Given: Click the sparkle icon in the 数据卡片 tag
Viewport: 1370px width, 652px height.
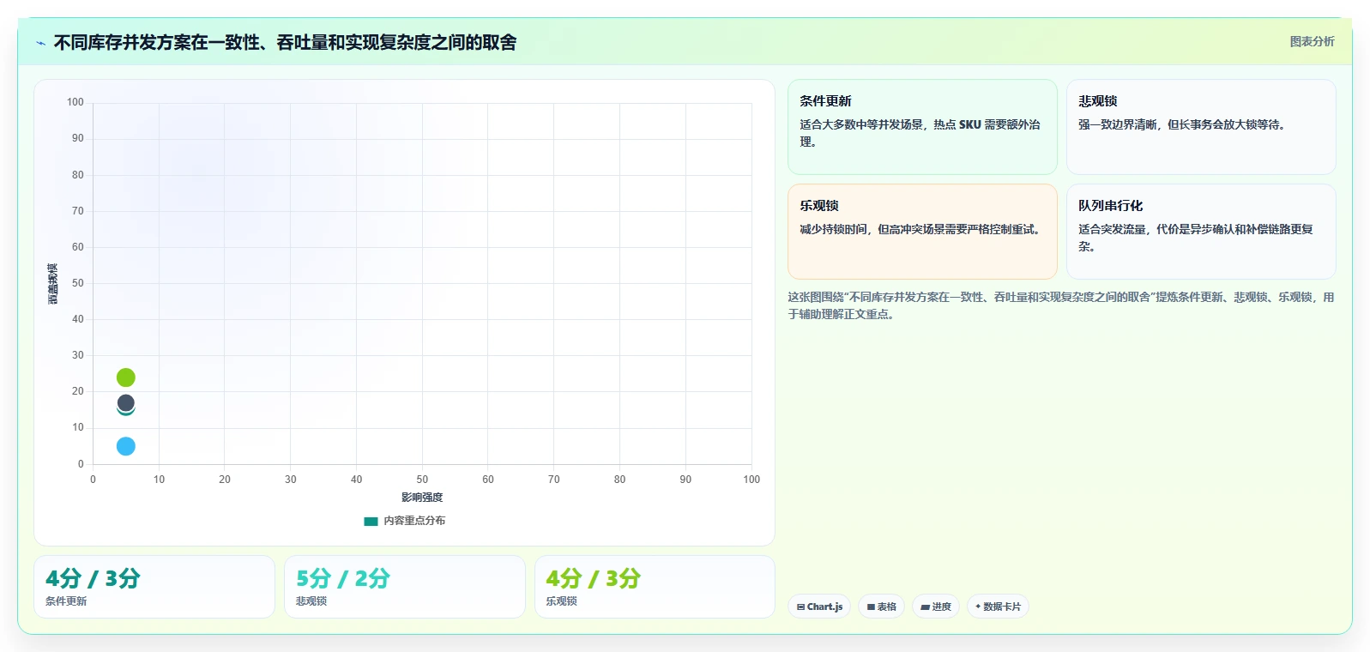Looking at the screenshot, I should click(x=978, y=607).
